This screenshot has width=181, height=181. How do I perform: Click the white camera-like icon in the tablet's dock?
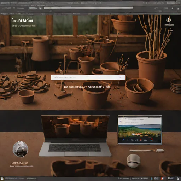(x=145, y=140)
